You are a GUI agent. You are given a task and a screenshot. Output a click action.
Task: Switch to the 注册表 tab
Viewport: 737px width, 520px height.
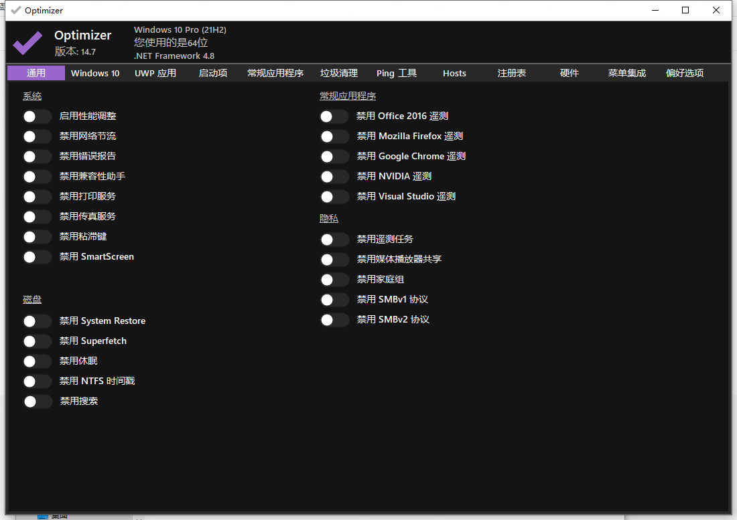click(512, 73)
